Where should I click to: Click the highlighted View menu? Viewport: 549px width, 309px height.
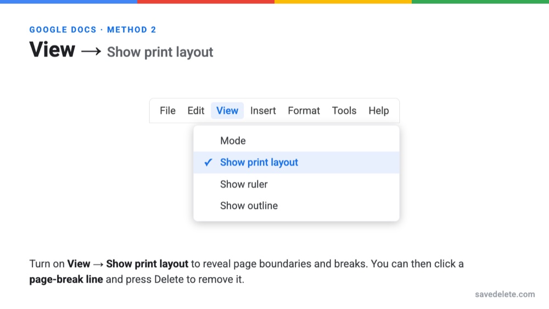click(227, 111)
